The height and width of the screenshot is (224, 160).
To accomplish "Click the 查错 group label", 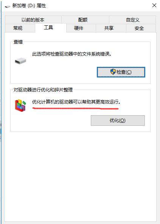I will (18, 42).
